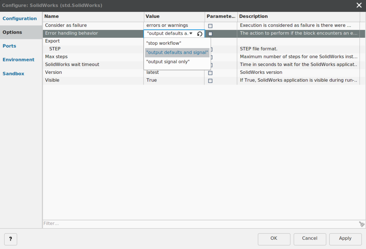Click description starting "If True, SolidWorks application"

coord(299,80)
